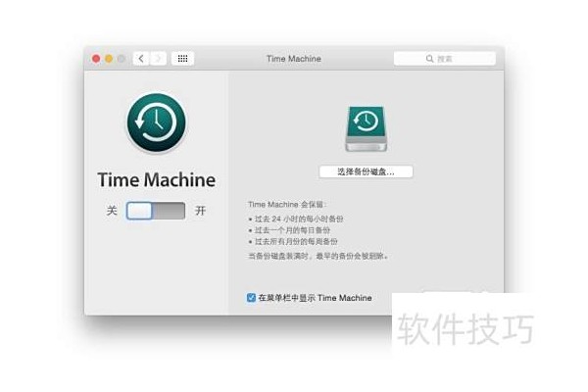The height and width of the screenshot is (392, 588).
Task: Click the red close window button
Action: (96, 59)
